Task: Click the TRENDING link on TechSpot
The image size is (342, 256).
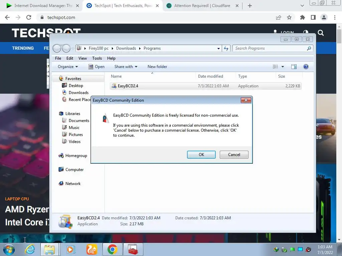Action: coord(23,48)
